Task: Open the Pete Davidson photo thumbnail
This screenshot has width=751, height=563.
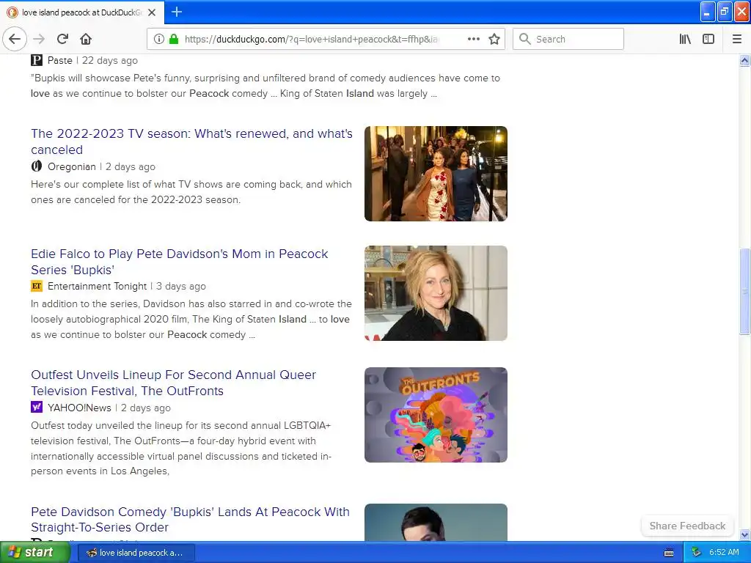Action: [436, 522]
